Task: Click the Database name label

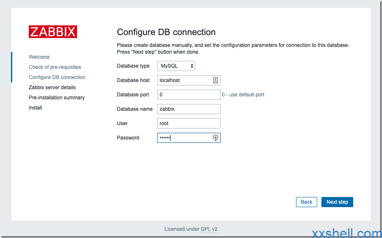Action: [x=135, y=109]
